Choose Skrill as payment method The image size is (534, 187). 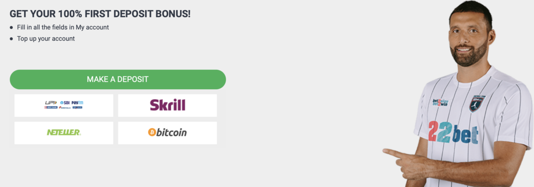point(167,105)
